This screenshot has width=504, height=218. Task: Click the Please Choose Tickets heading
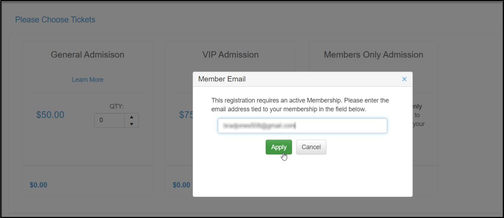click(x=55, y=20)
